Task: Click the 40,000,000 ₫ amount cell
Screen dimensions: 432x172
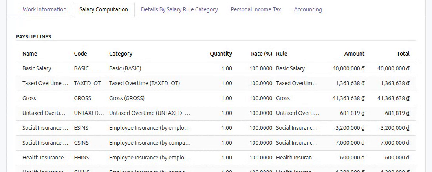Action: click(x=348, y=68)
